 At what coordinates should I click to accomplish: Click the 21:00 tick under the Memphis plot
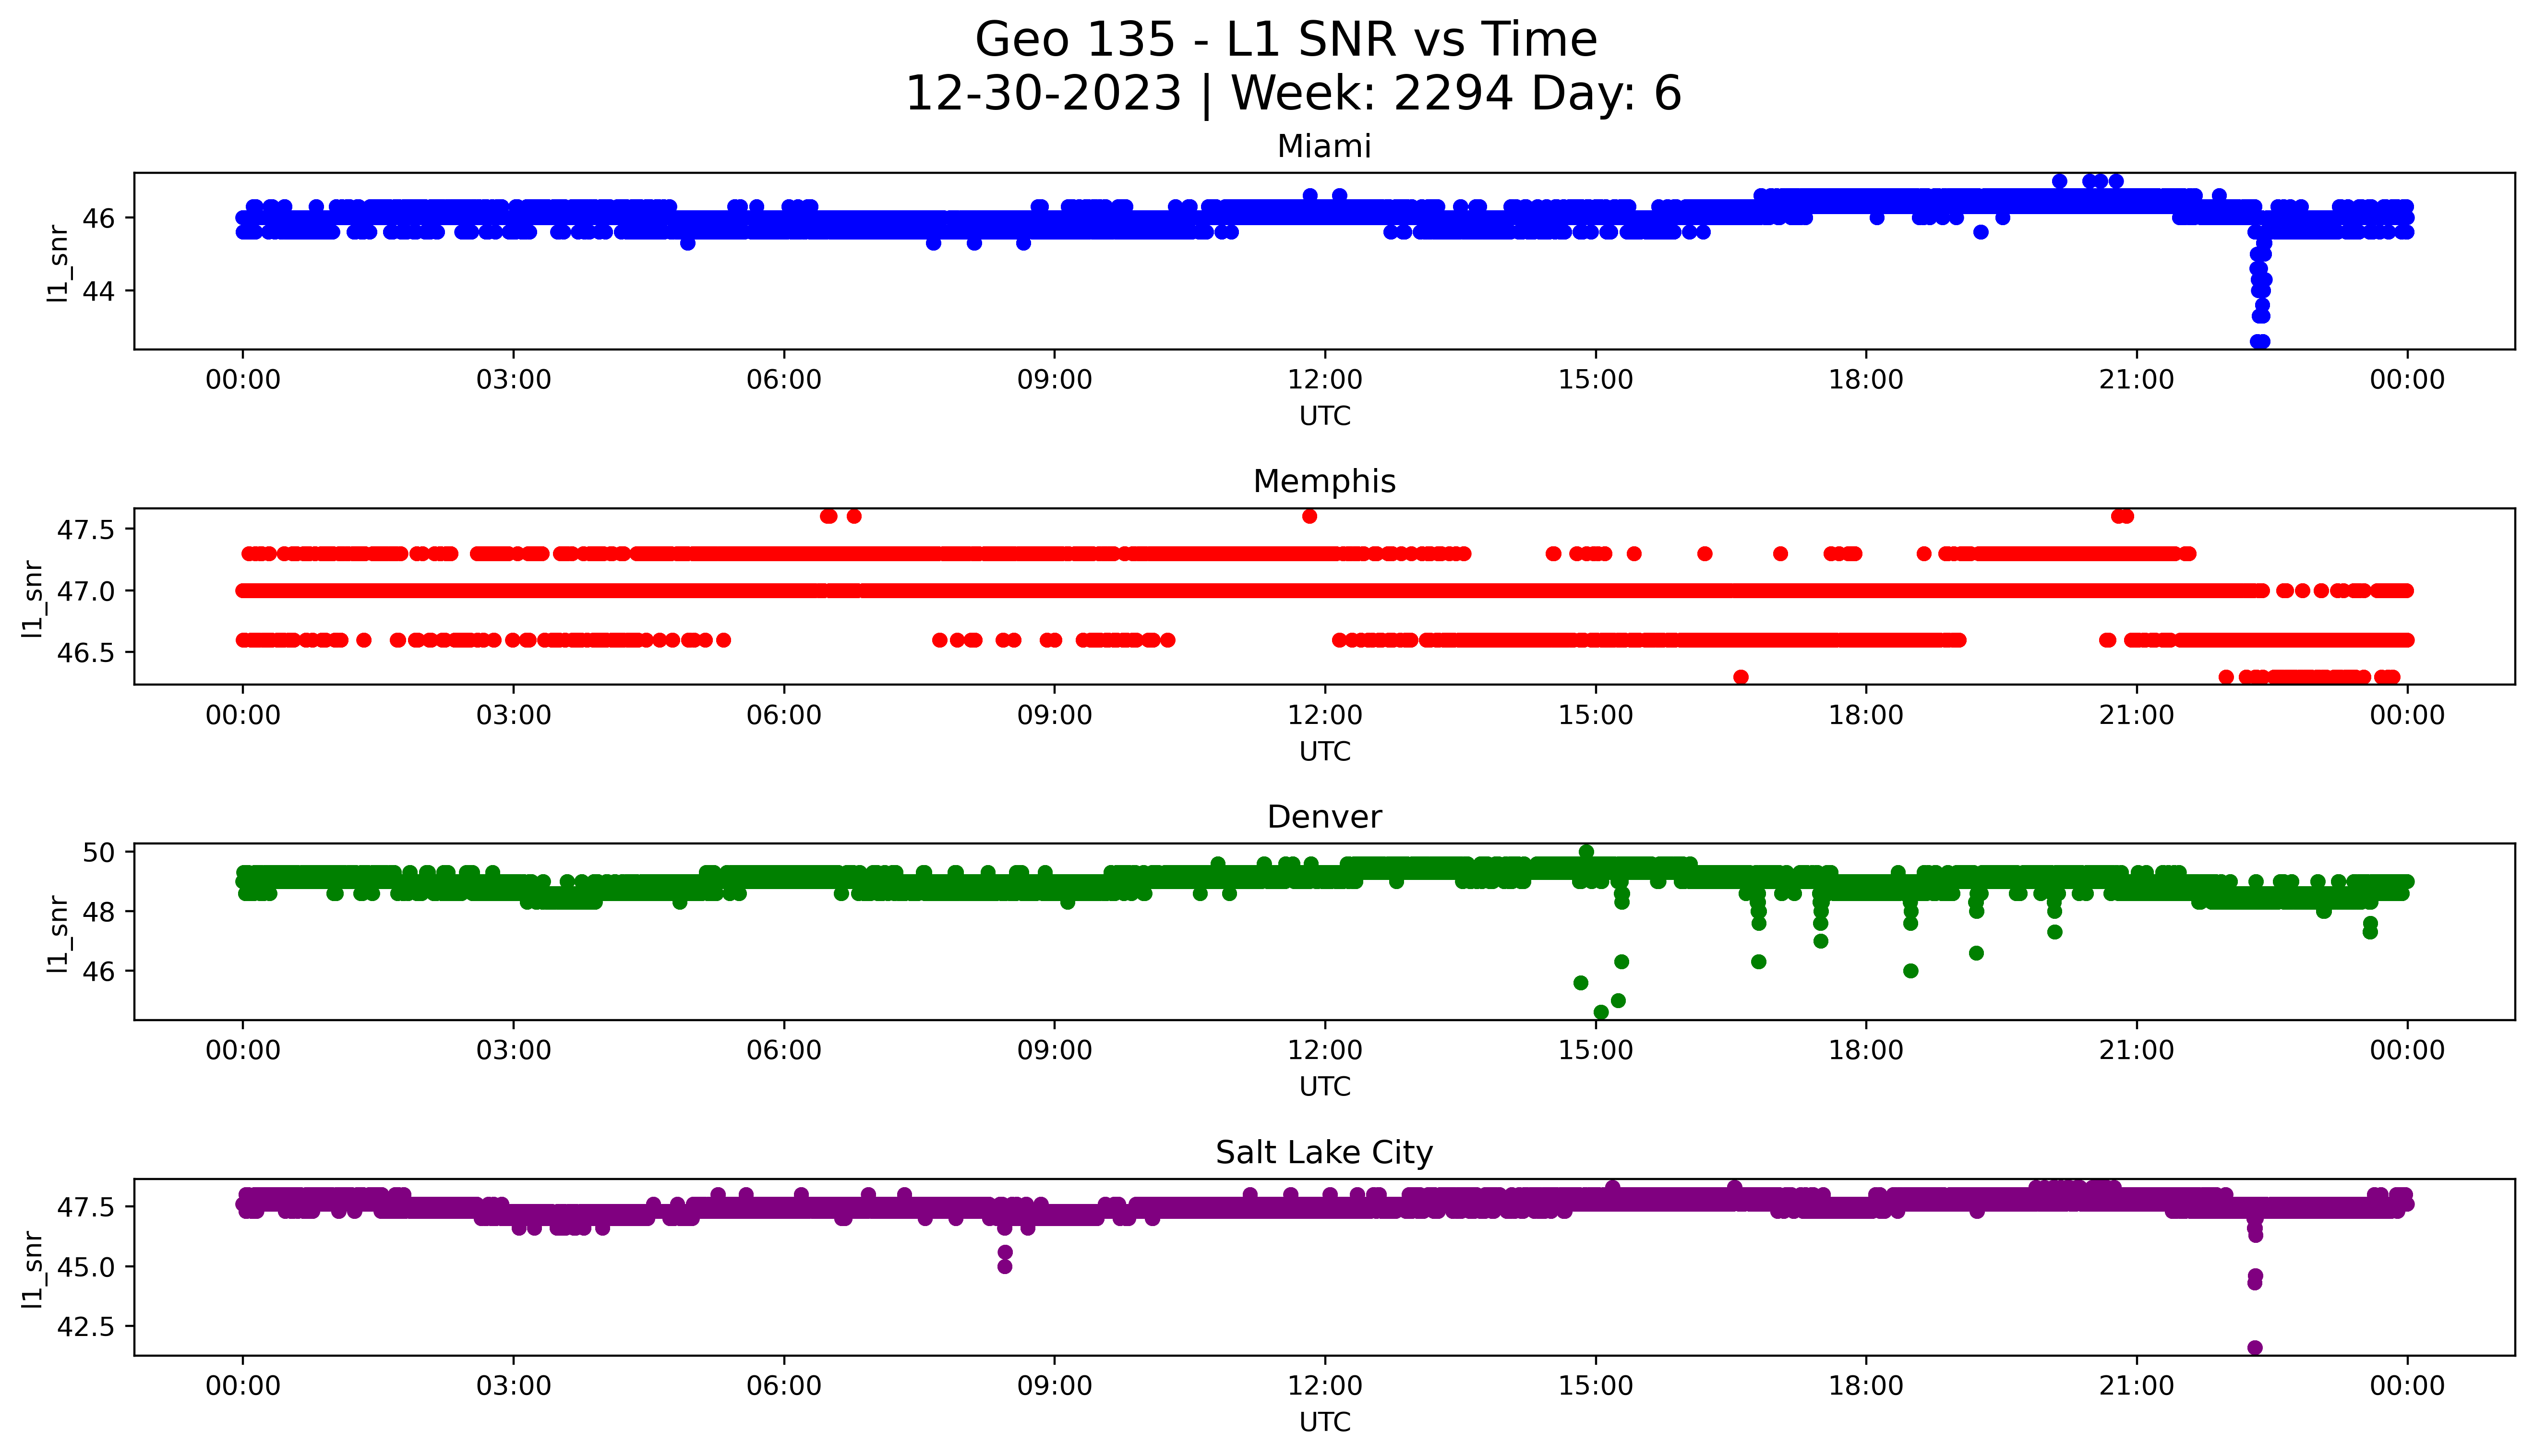[2137, 715]
